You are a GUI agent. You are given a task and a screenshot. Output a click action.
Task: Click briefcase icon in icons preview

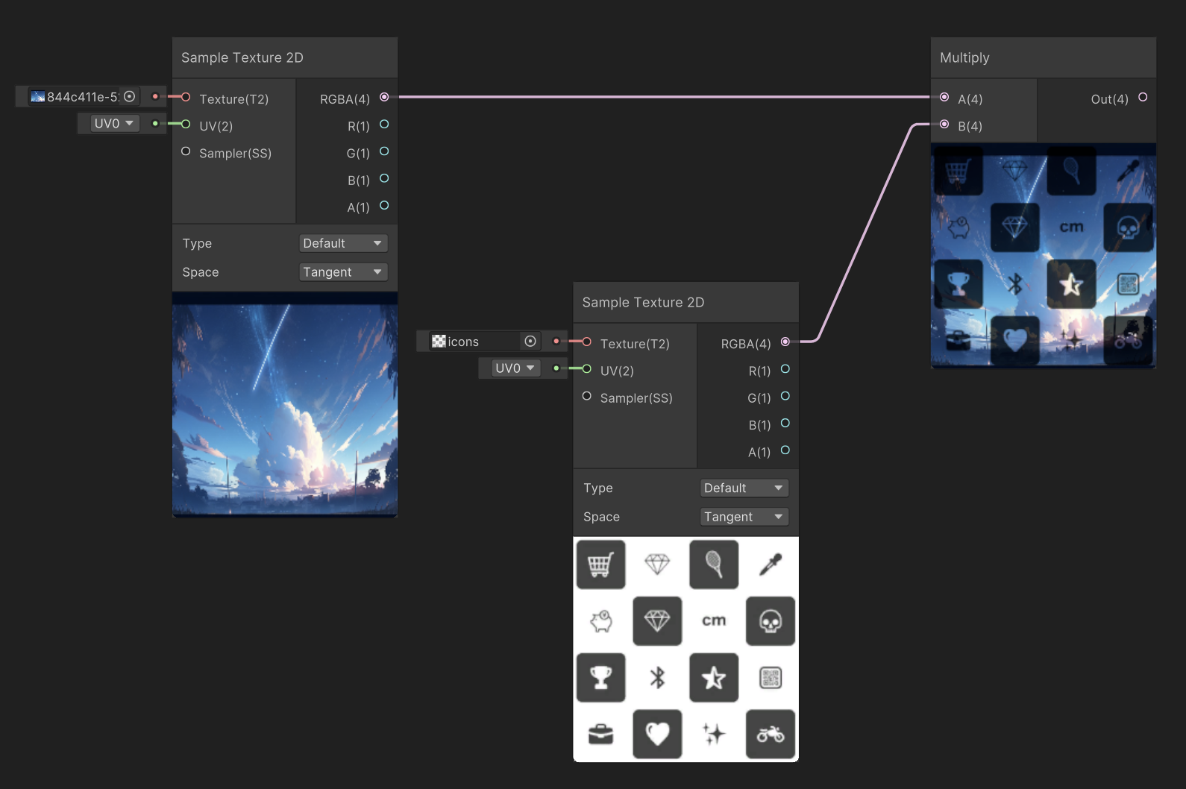(x=600, y=735)
